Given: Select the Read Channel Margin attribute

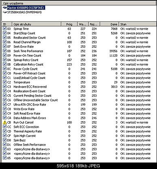Looking at the screenshot, I should 27,42.
